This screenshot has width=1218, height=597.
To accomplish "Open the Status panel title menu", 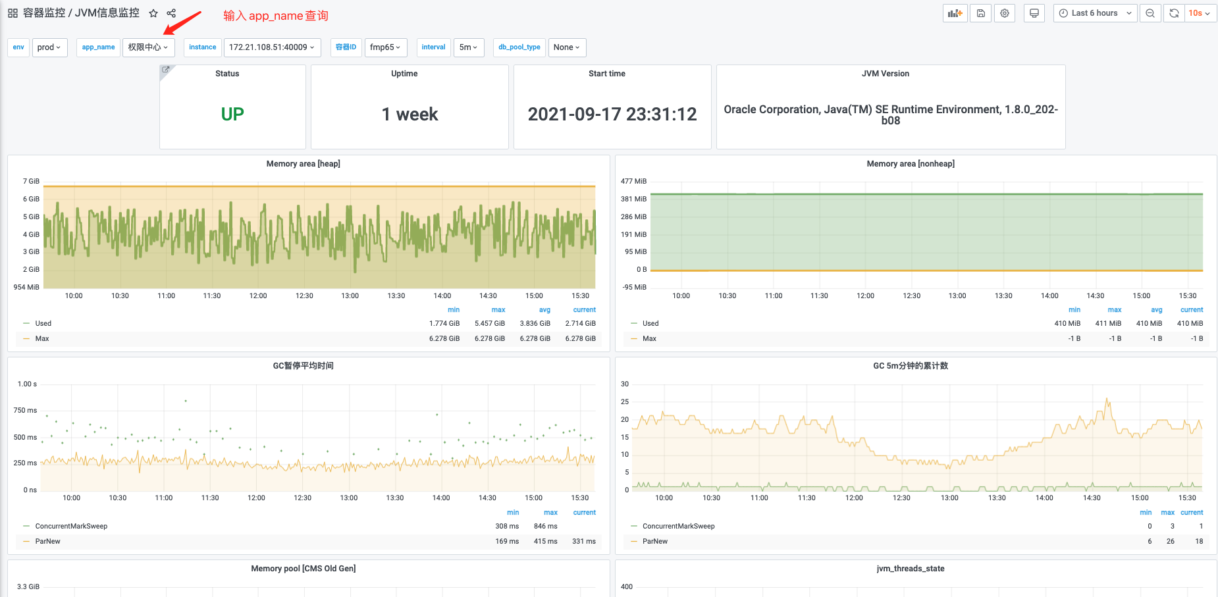I will [x=227, y=74].
